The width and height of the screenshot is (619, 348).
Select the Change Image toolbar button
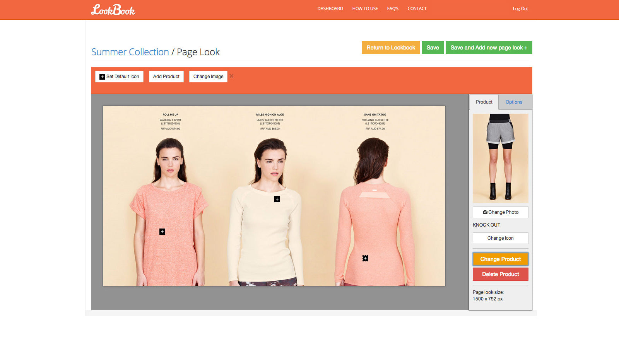point(208,76)
